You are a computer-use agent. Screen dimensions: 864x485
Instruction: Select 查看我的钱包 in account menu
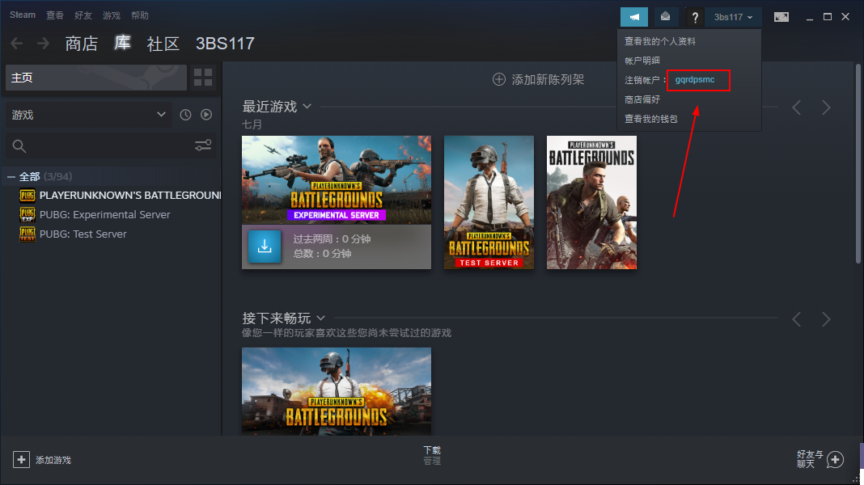(650, 119)
